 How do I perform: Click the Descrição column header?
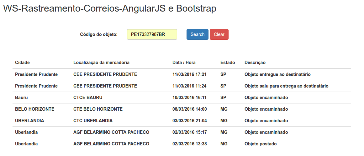point(255,63)
